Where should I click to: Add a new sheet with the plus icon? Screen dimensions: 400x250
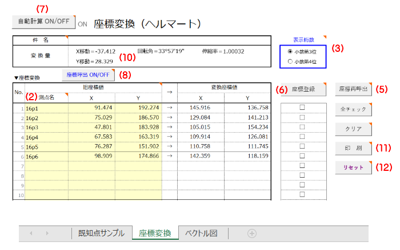pyautogui.click(x=252, y=233)
